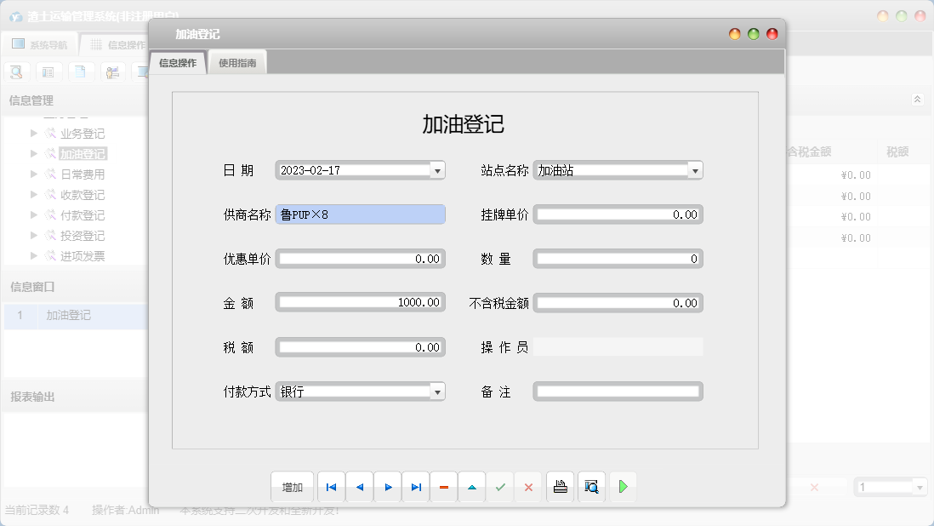The image size is (934, 526).
Task: Click the 备注 remarks input field
Action: 618,392
